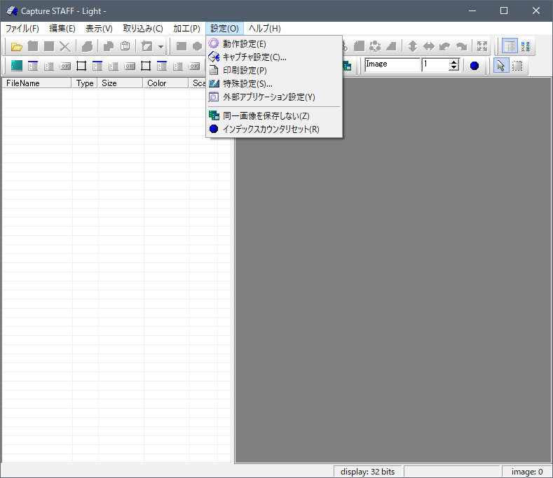Choose 外部アプリケーション設定(Y)

pyautogui.click(x=274, y=97)
